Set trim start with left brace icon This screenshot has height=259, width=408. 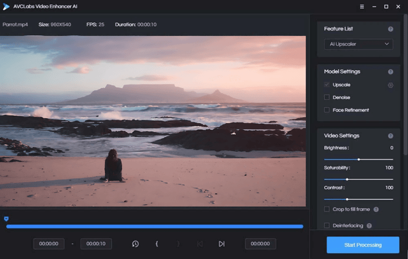coord(157,244)
